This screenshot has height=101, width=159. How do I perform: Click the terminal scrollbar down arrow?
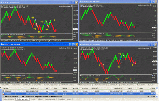click(157, 97)
